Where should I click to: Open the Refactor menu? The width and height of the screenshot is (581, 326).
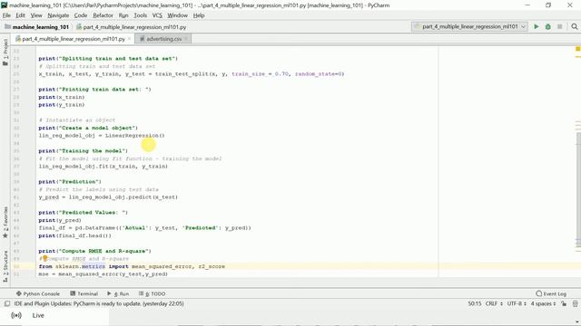coord(103,15)
